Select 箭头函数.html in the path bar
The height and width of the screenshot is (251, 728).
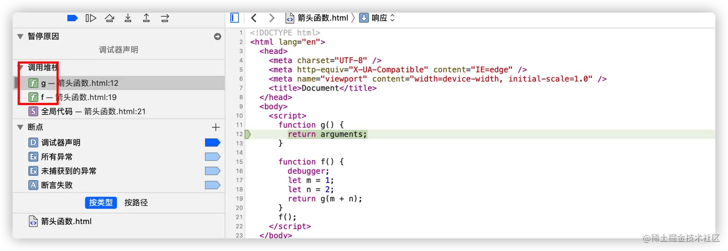tap(317, 18)
